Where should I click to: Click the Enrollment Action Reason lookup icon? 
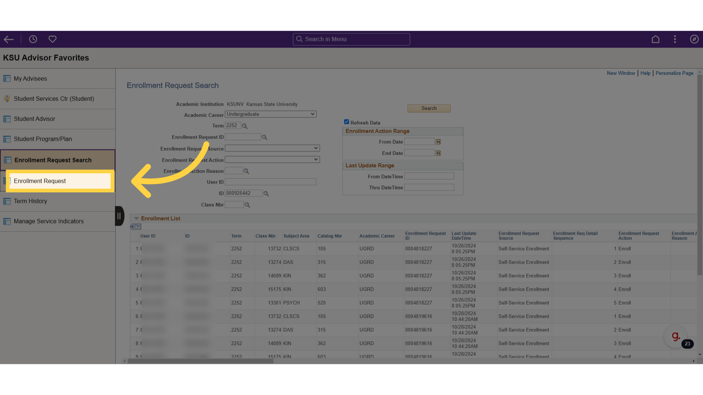pos(246,171)
